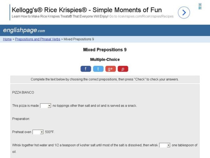Click the "PIZZA BIANCO" title text
The width and height of the screenshot is (210, 158).
(23, 92)
